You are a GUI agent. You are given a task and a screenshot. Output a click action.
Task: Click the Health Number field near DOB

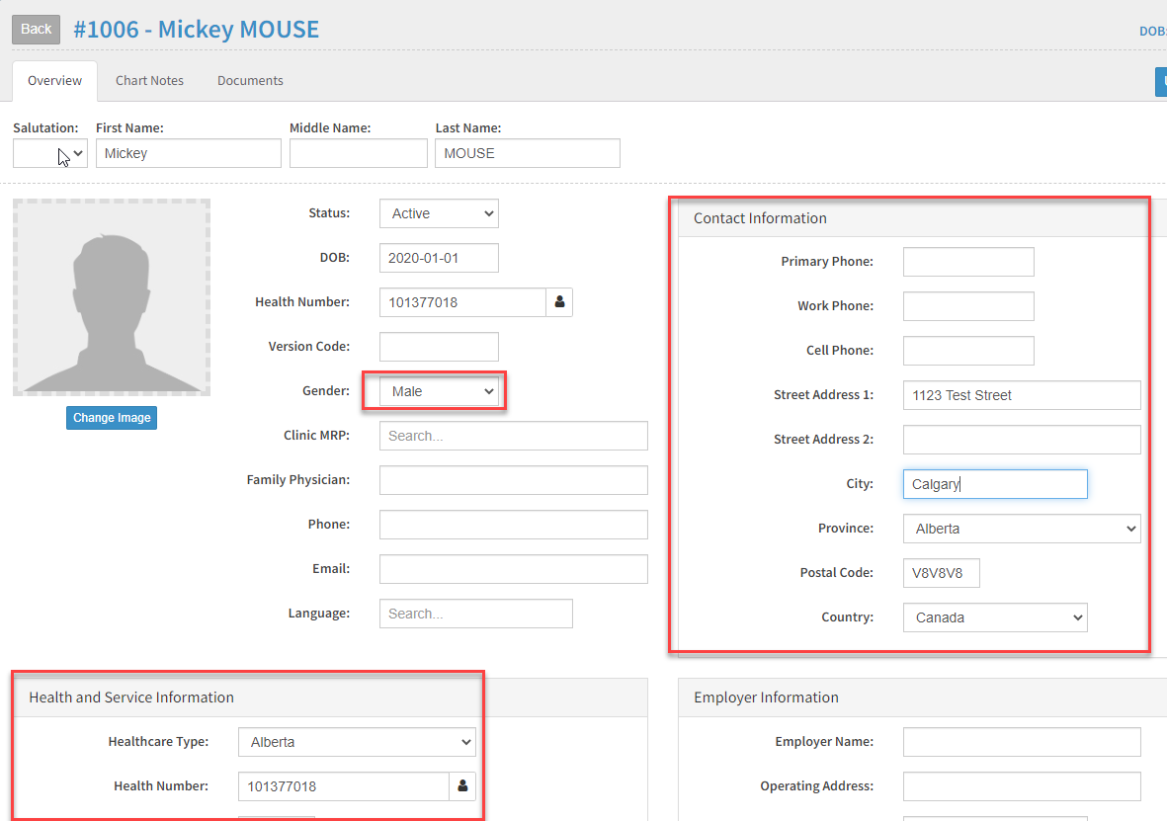tap(462, 302)
